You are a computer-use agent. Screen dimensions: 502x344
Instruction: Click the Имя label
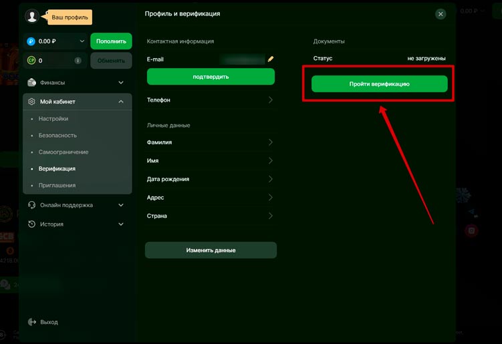click(x=152, y=160)
